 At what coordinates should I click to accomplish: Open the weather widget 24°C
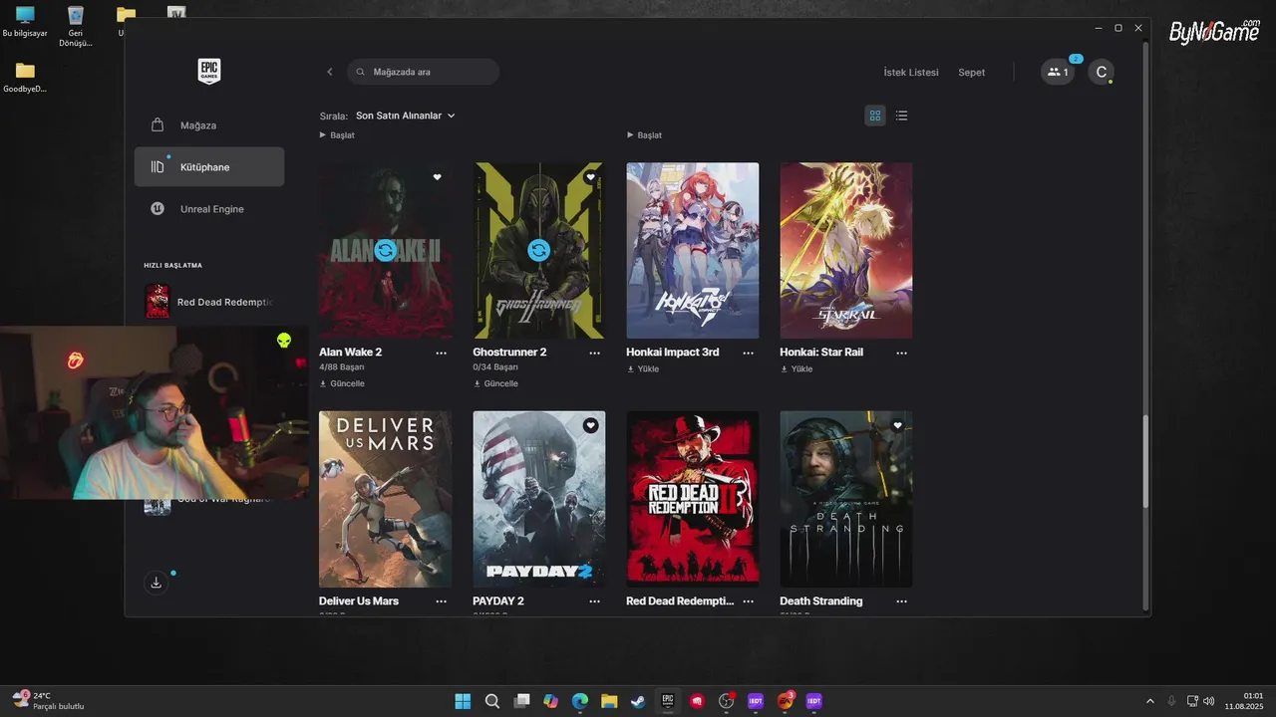(x=48, y=701)
